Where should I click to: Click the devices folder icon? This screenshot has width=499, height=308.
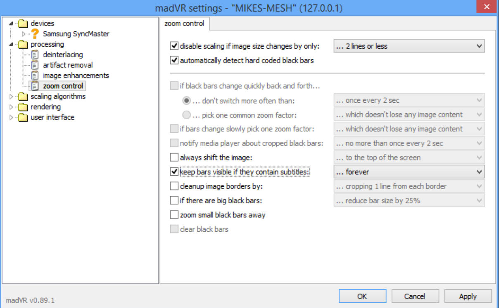tap(23, 24)
